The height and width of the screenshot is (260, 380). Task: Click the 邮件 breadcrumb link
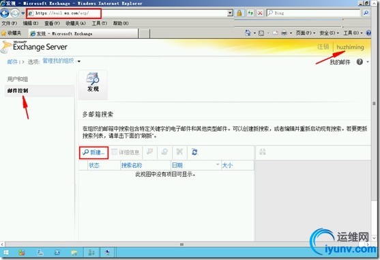tap(12, 61)
